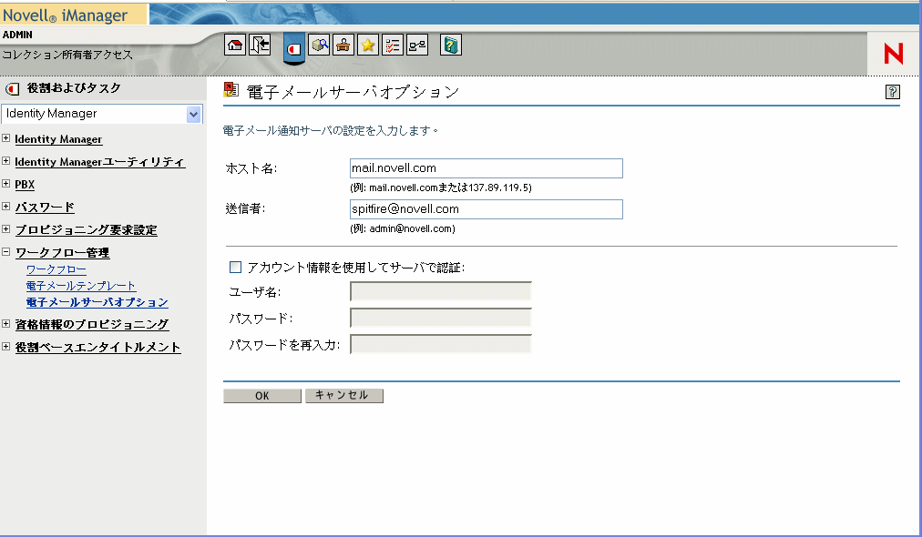Click the Configure desk icon
This screenshot has width=922, height=537.
[x=343, y=45]
